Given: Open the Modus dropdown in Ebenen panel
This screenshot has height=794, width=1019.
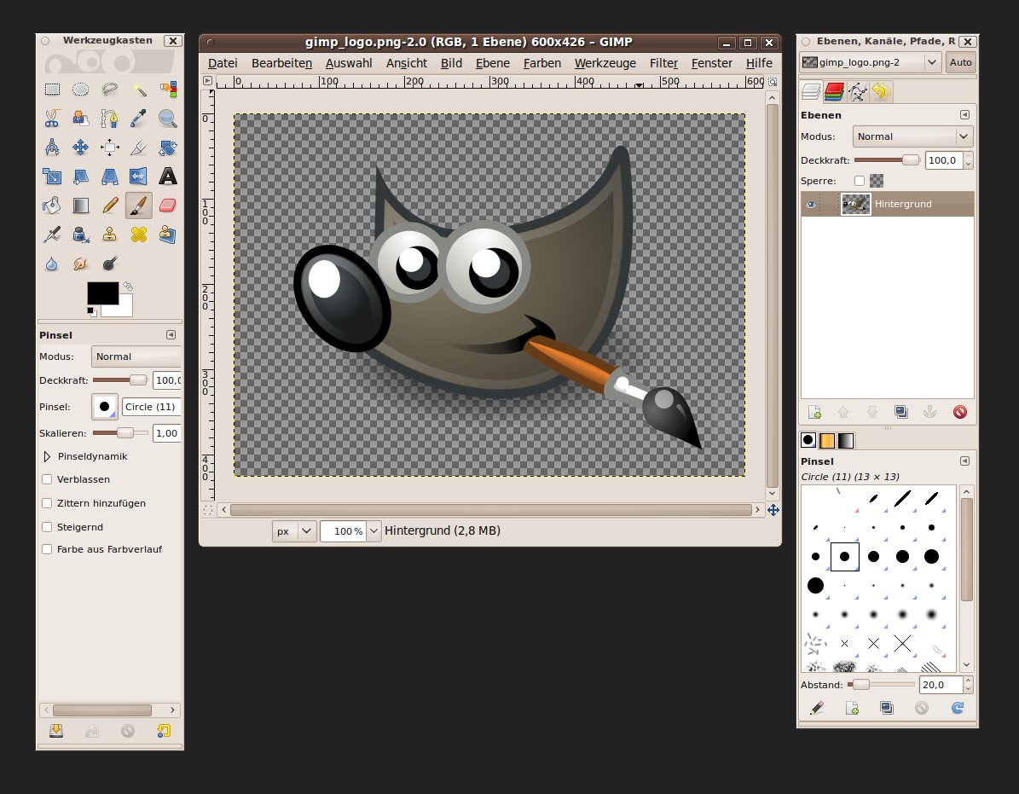Looking at the screenshot, I should click(x=912, y=136).
